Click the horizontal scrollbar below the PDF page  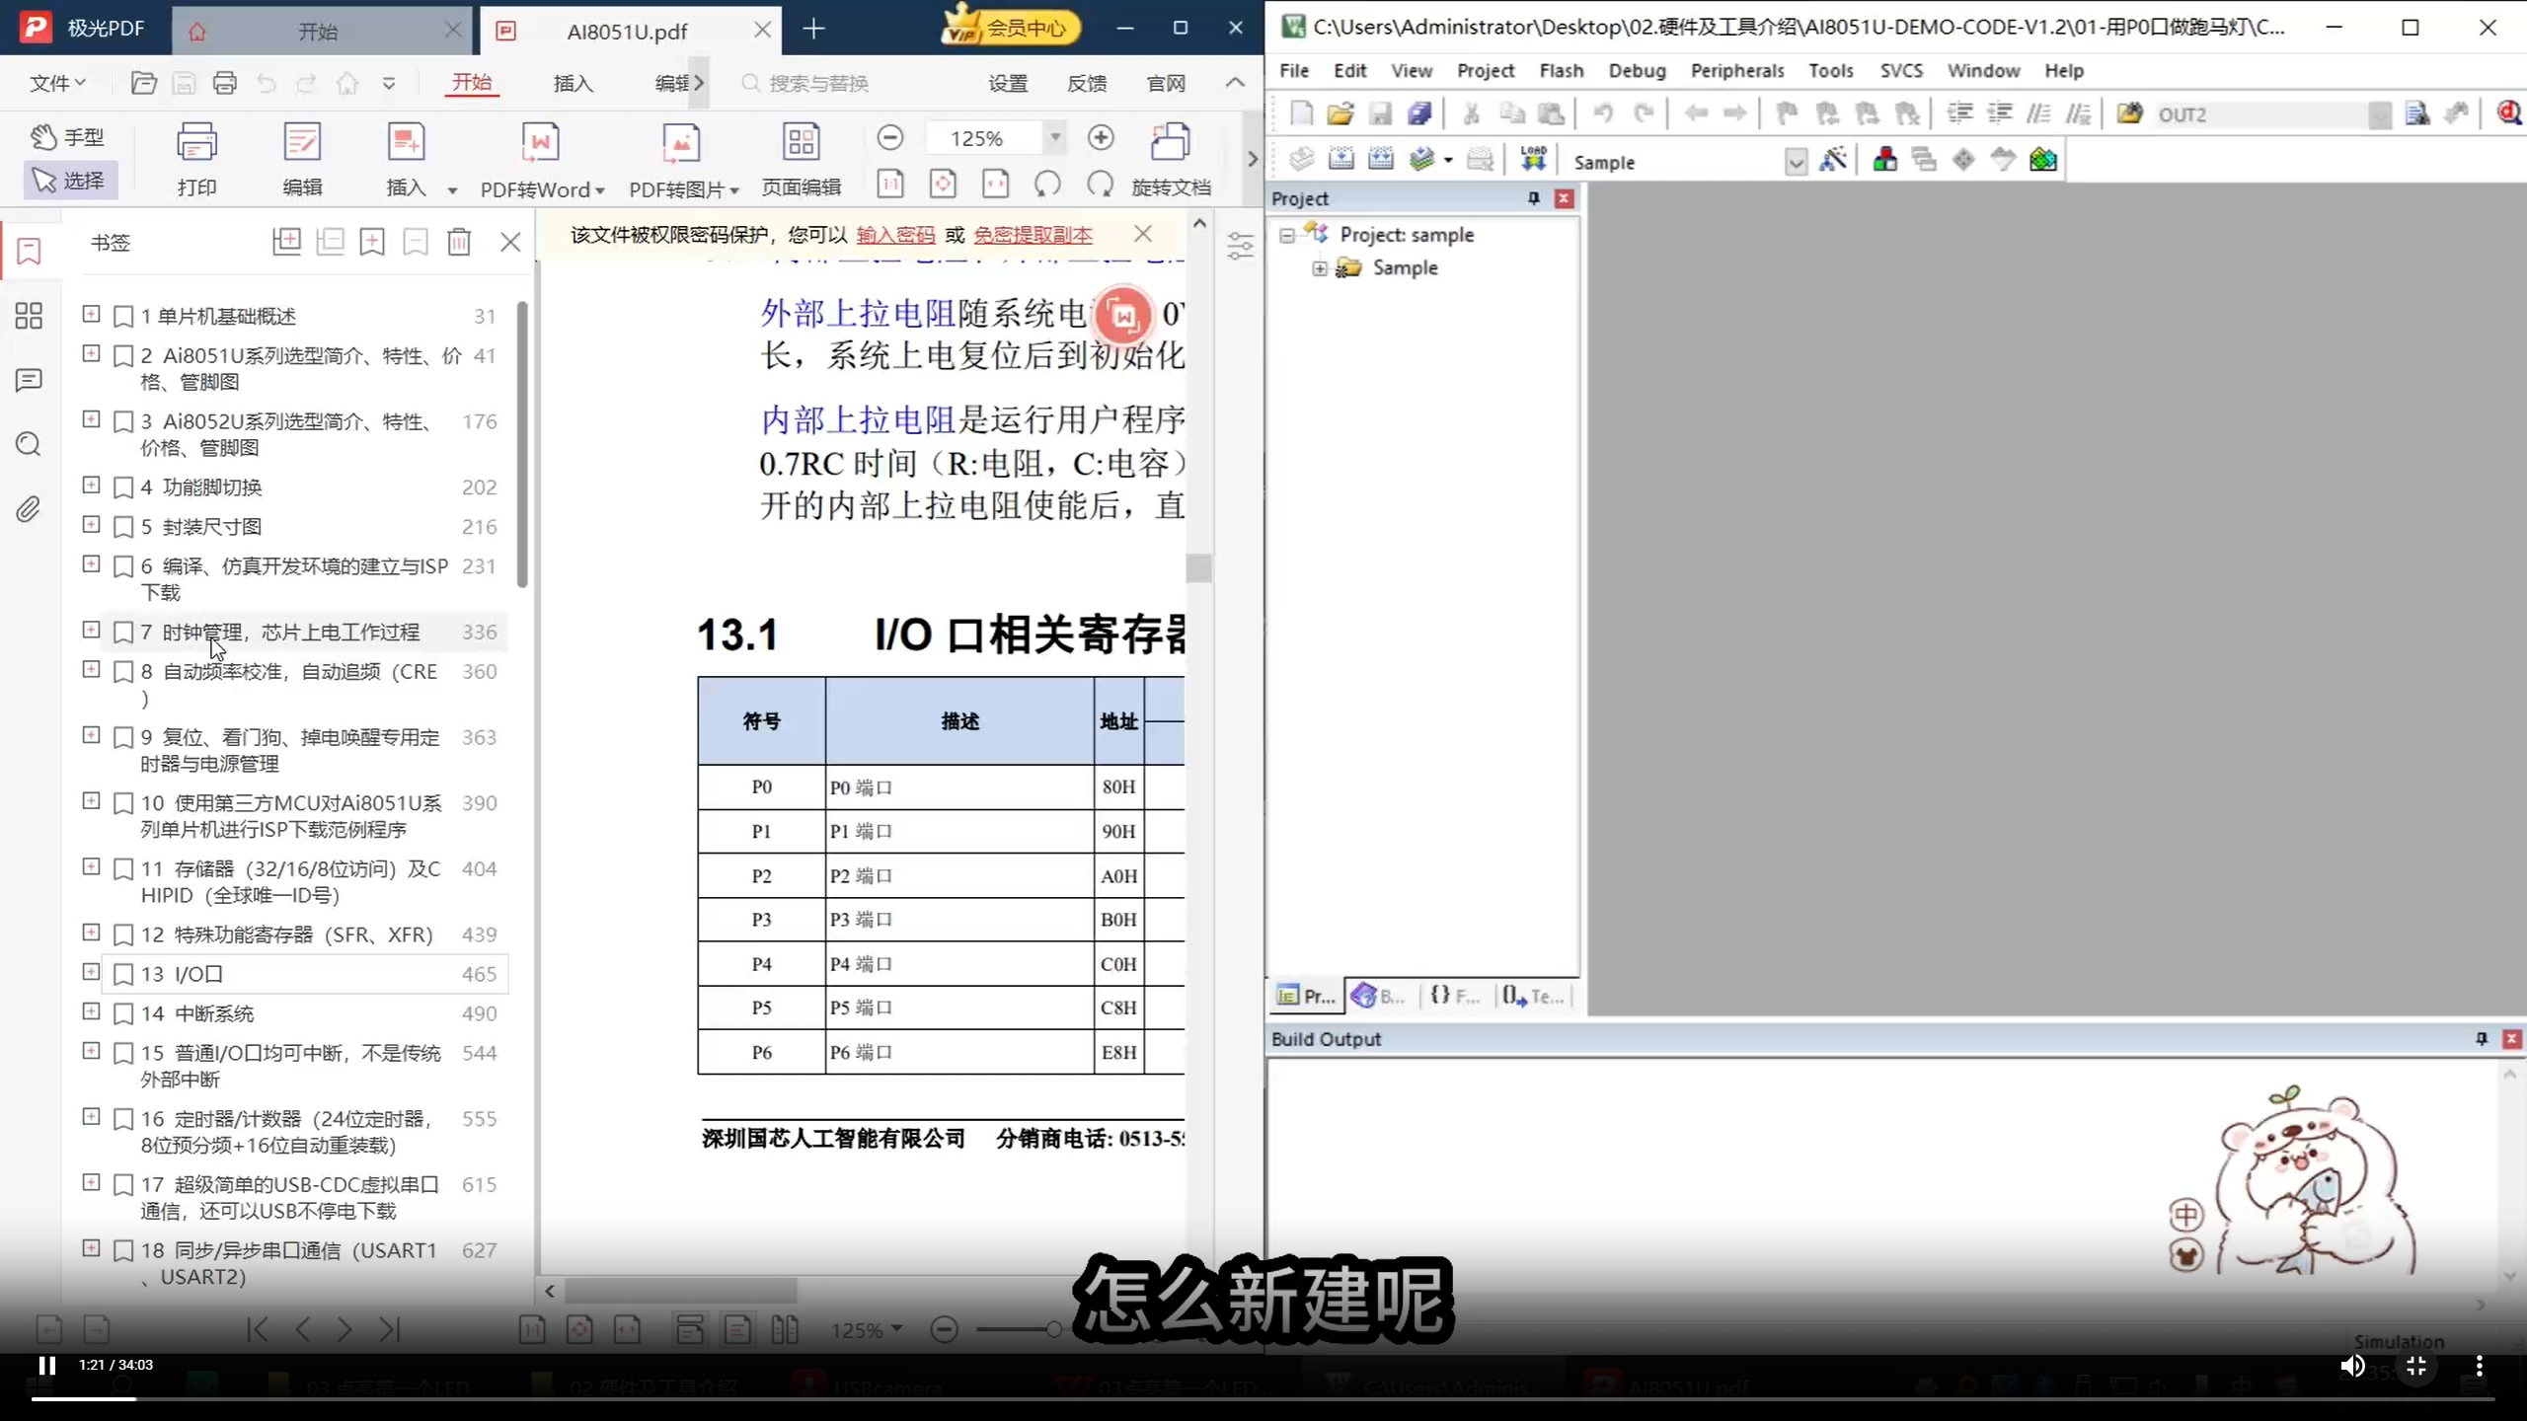[x=683, y=1291]
